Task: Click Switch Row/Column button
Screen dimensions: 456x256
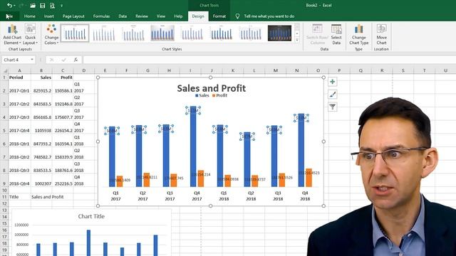Action: (x=317, y=34)
